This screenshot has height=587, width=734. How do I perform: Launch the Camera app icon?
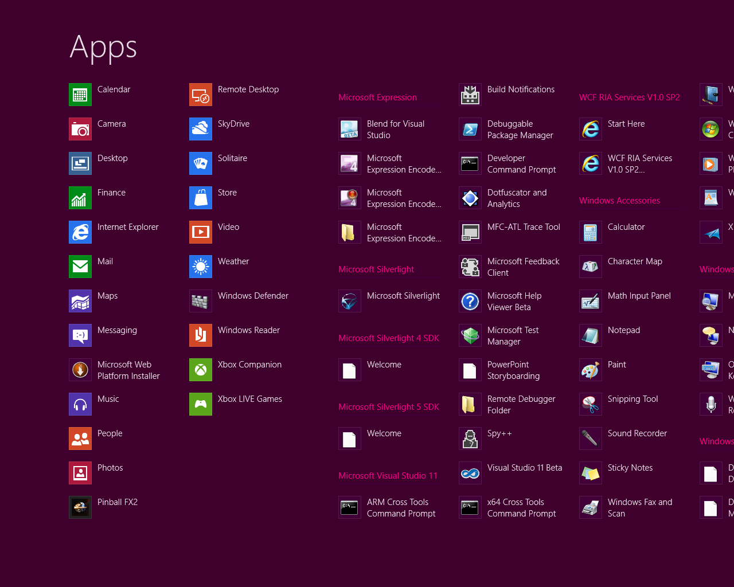pos(80,129)
